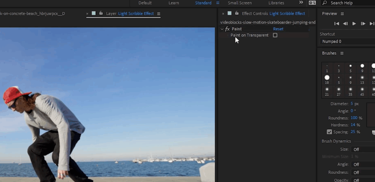Open the Preview panel menu

pyautogui.click(x=342, y=14)
